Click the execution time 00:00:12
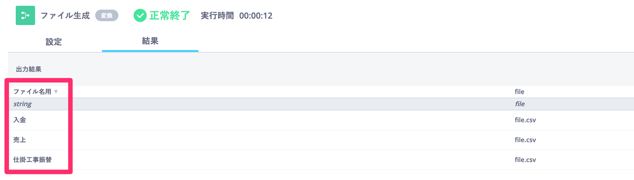Image resolution: width=634 pixels, height=180 pixels. coord(256,16)
